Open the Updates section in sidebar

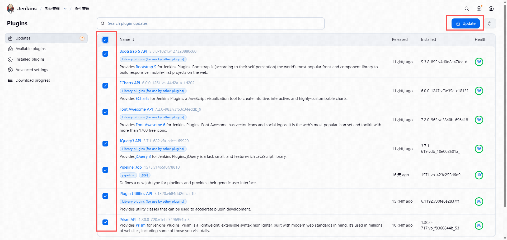[x=46, y=38]
